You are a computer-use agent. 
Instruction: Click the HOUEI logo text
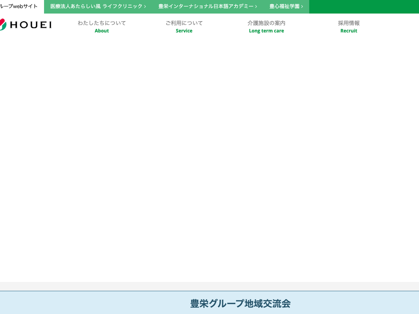(31, 25)
